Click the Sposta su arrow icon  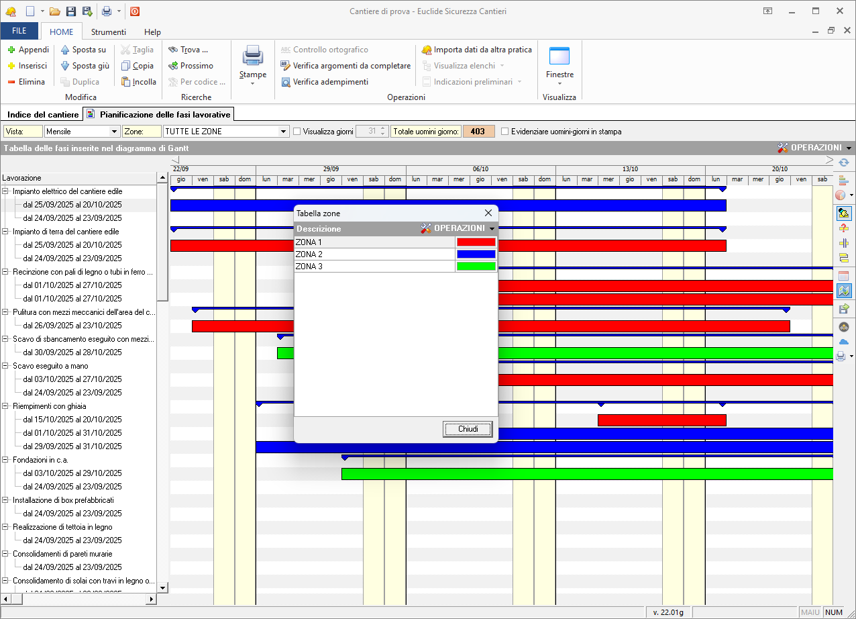pyautogui.click(x=65, y=50)
